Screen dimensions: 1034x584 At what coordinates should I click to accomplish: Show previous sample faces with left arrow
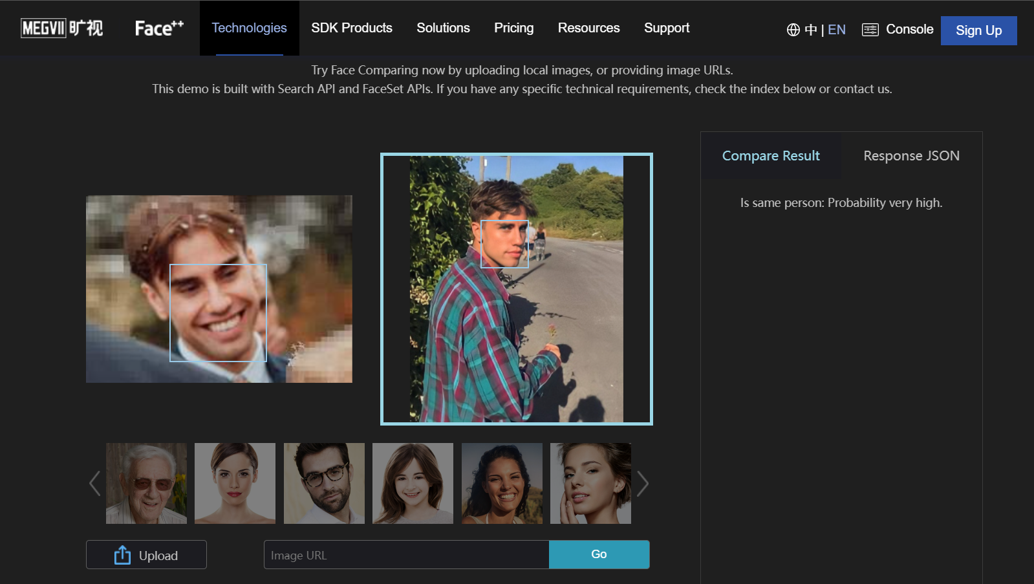point(95,483)
